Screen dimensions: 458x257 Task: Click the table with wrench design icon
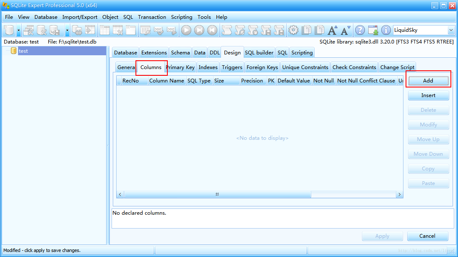tap(118, 30)
